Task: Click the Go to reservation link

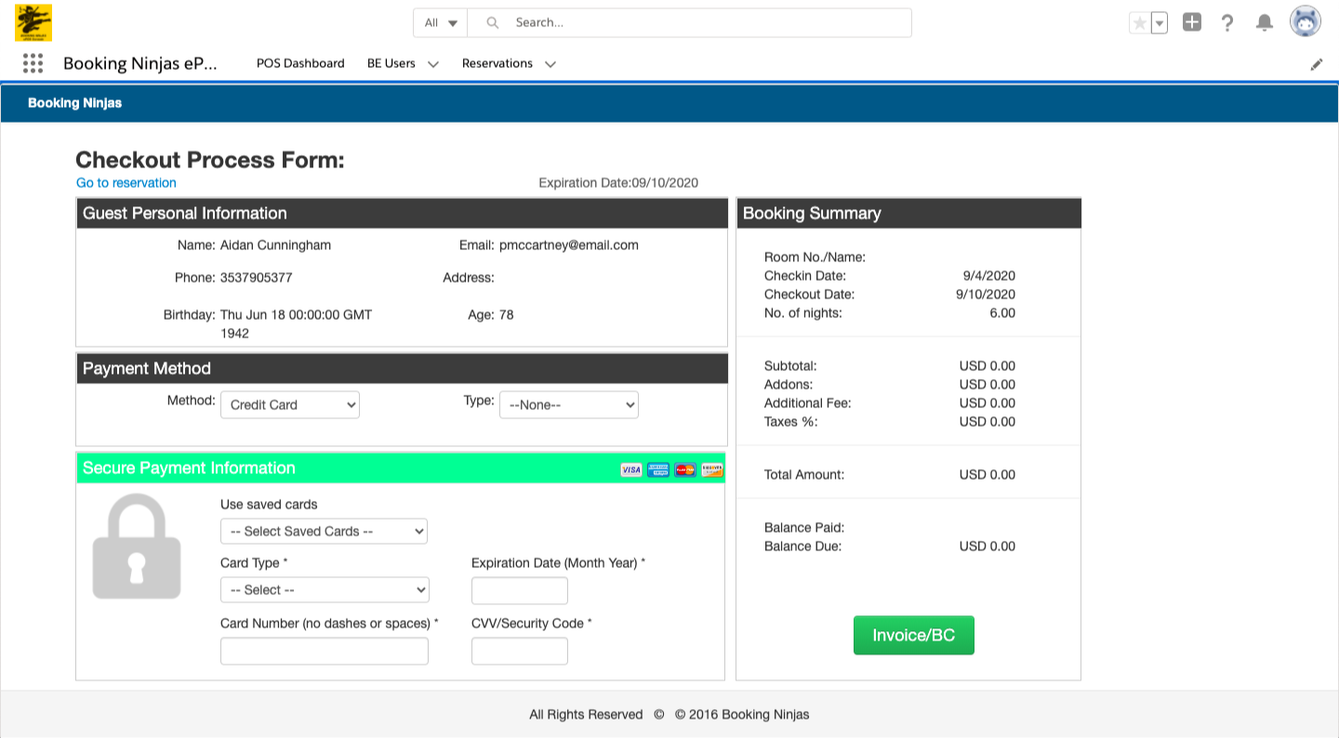Action: [126, 182]
